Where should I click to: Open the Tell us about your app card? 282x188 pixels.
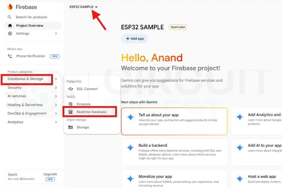click(174, 121)
